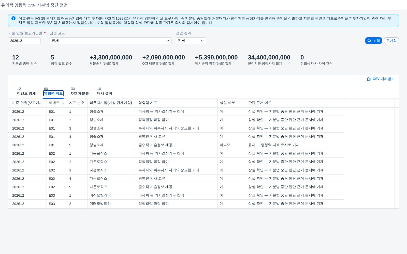Viewport: 407px width, 254px height.
Task: Click the magnifier icon in 조회 button
Action: tap(369, 41)
